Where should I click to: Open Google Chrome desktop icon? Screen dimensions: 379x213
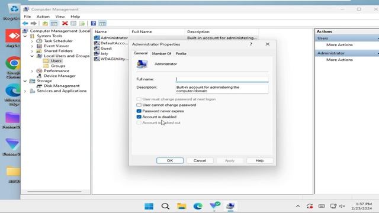[x=13, y=63]
